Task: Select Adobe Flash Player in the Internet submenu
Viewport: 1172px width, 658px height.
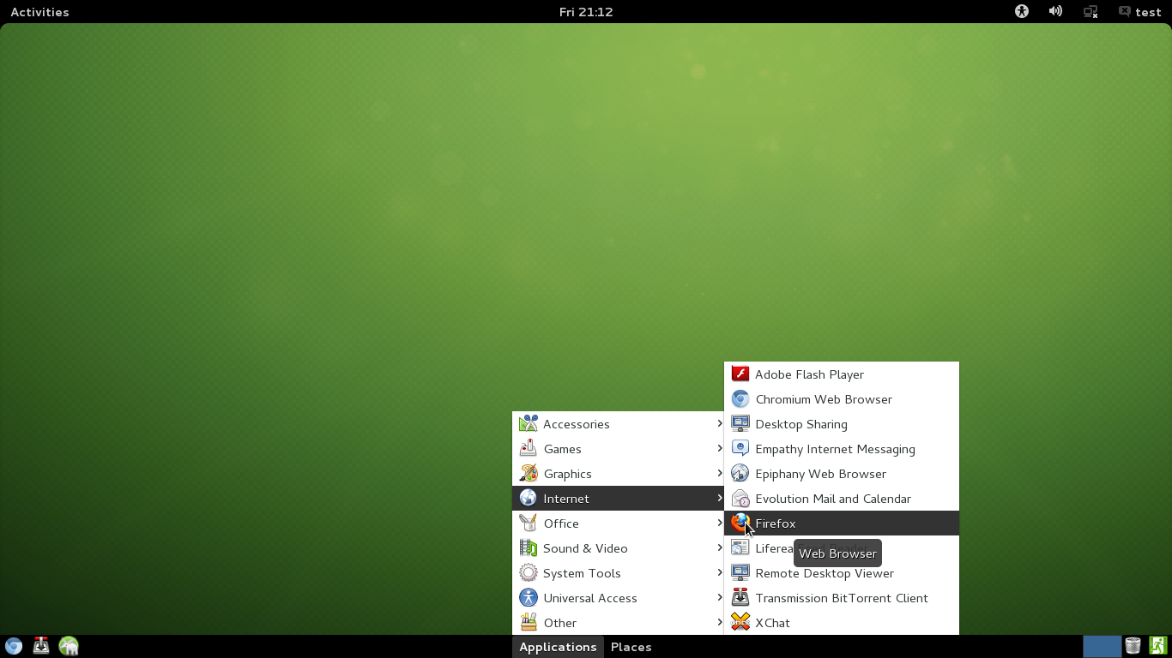Action: point(808,374)
